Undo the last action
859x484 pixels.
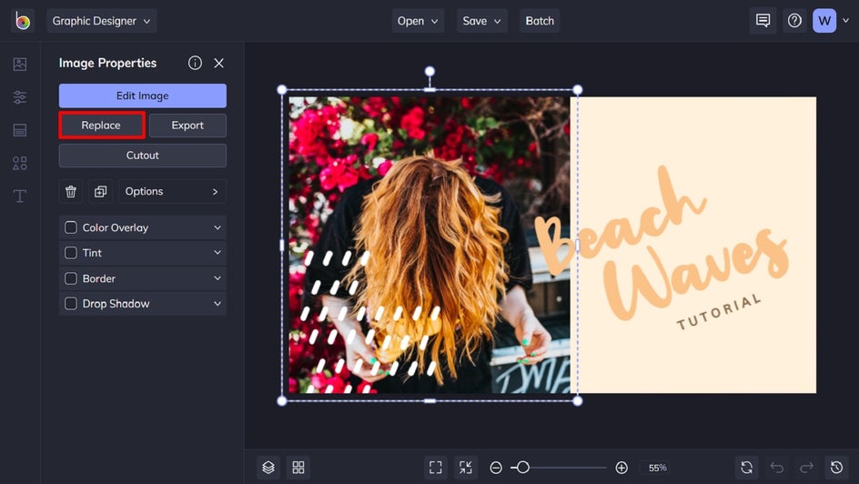(777, 467)
